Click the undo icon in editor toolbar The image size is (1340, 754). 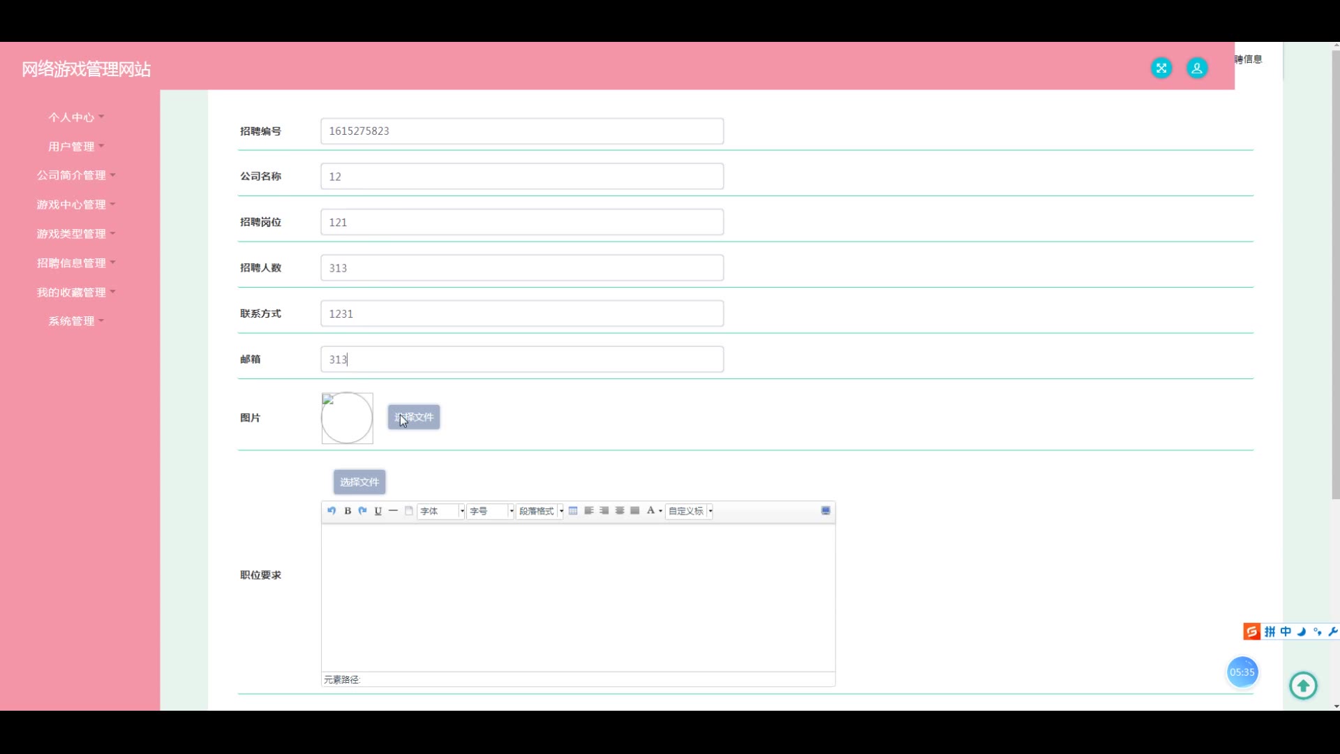(332, 511)
